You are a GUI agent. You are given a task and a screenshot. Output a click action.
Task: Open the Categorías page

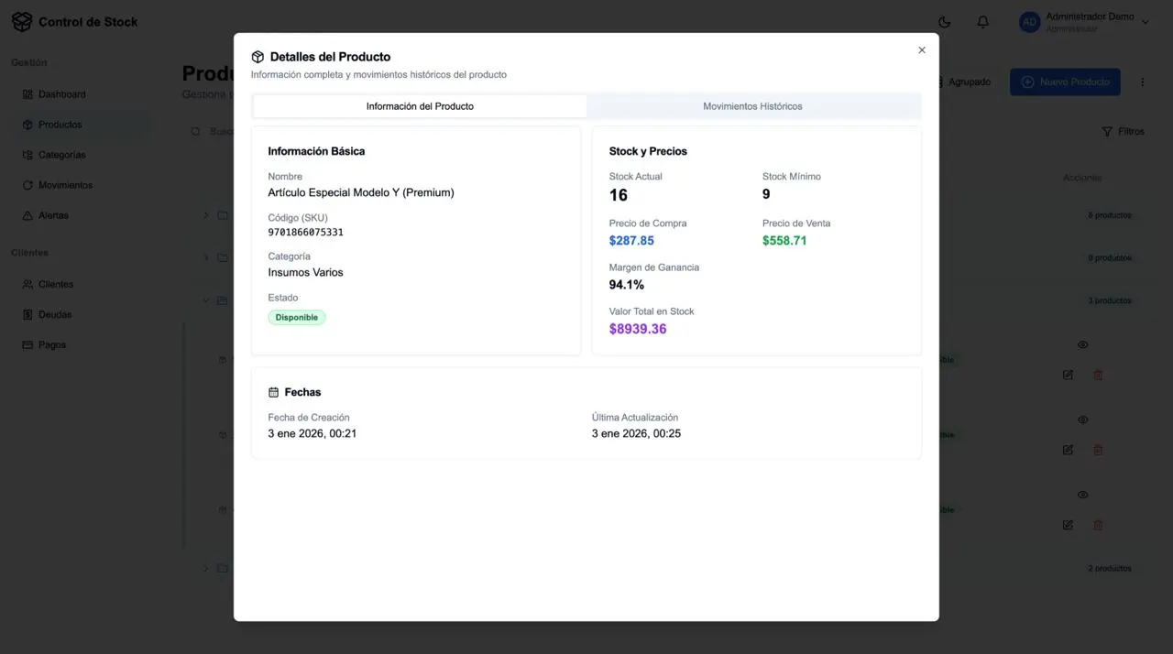tap(62, 154)
